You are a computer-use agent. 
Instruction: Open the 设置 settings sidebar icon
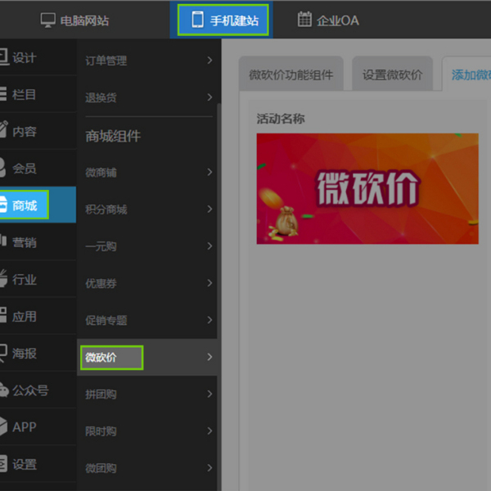tap(3, 464)
